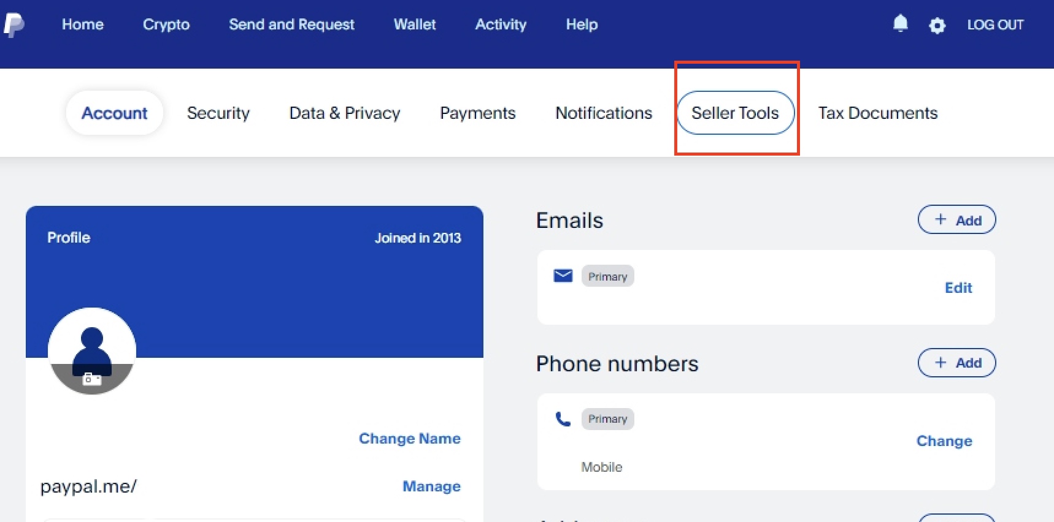Image resolution: width=1054 pixels, height=522 pixels.
Task: Click the 'Profile' heading on blue card
Action: [69, 238]
